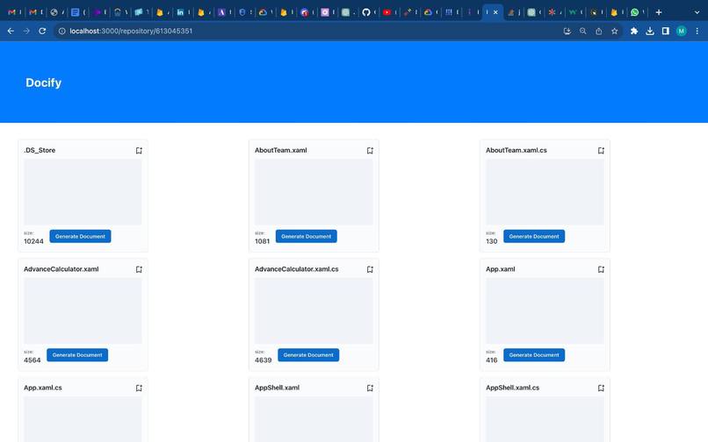
Task: Click the bookmark icon on the AdvanceCalculator.xaml.cs card
Action: tap(371, 269)
